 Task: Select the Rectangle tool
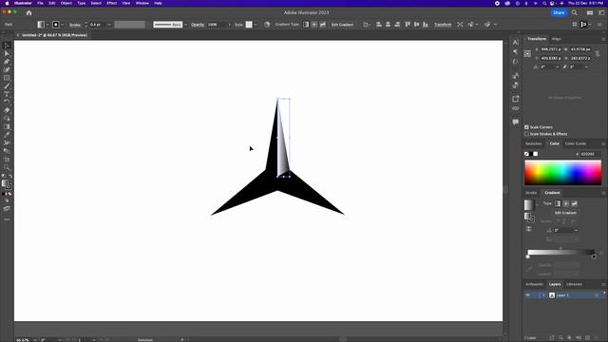7,78
